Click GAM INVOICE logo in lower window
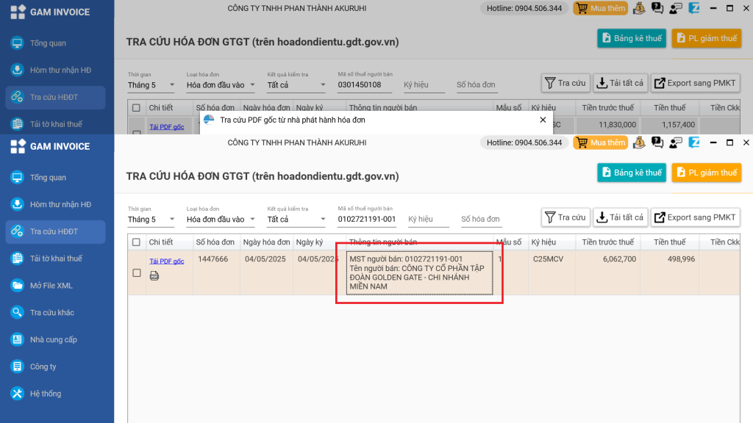Image resolution: width=753 pixels, height=423 pixels. point(18,146)
